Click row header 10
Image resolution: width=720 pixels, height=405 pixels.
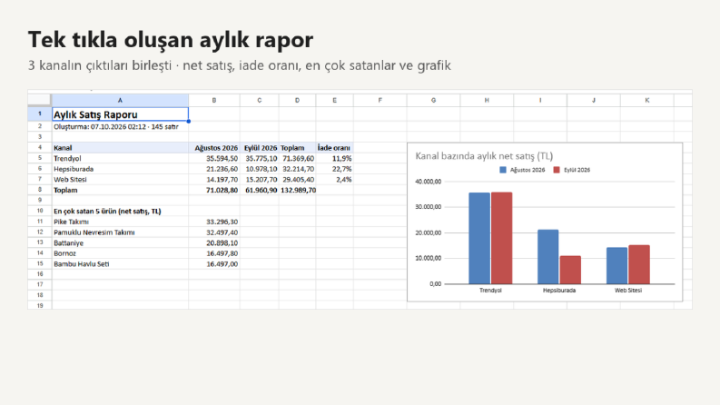pyautogui.click(x=39, y=211)
